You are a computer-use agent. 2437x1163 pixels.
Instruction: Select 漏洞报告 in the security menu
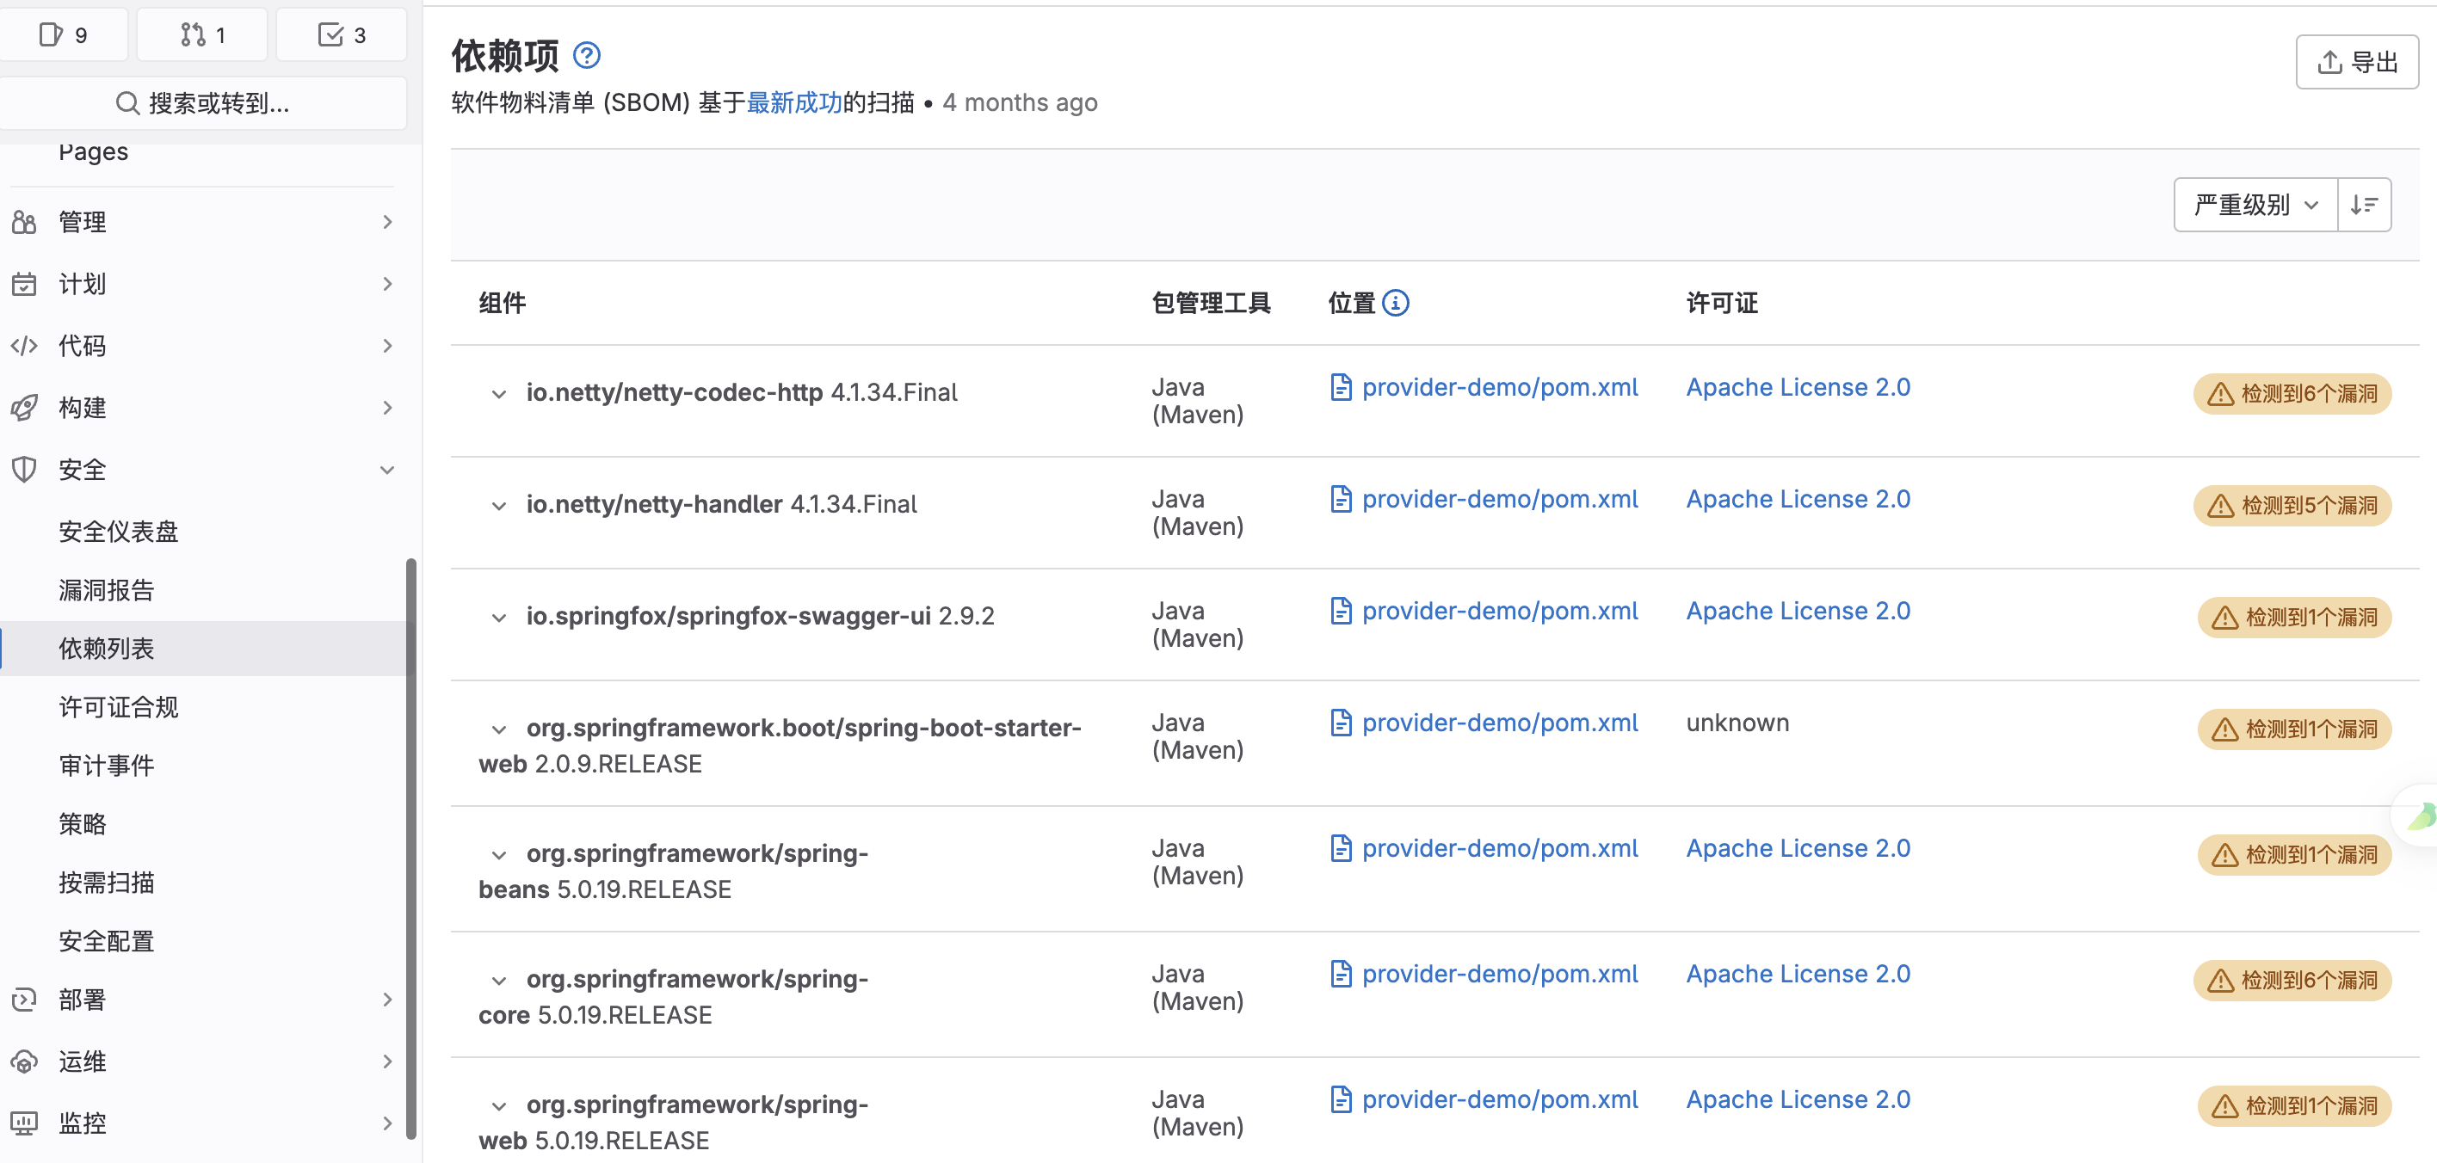pos(106,590)
